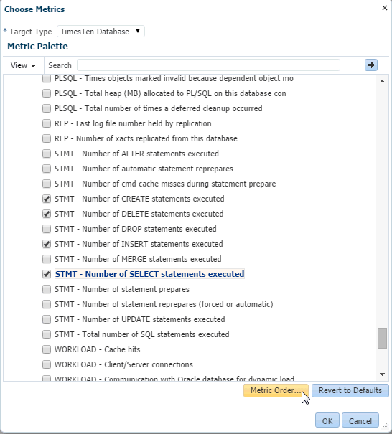Check STMT Number of ALTER statements
392x434 pixels.
coord(47,154)
